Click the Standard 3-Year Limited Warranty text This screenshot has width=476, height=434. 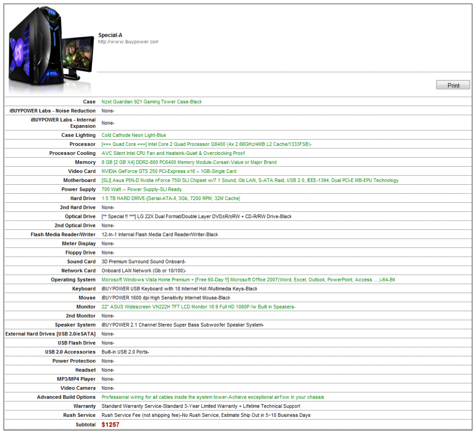click(x=201, y=406)
